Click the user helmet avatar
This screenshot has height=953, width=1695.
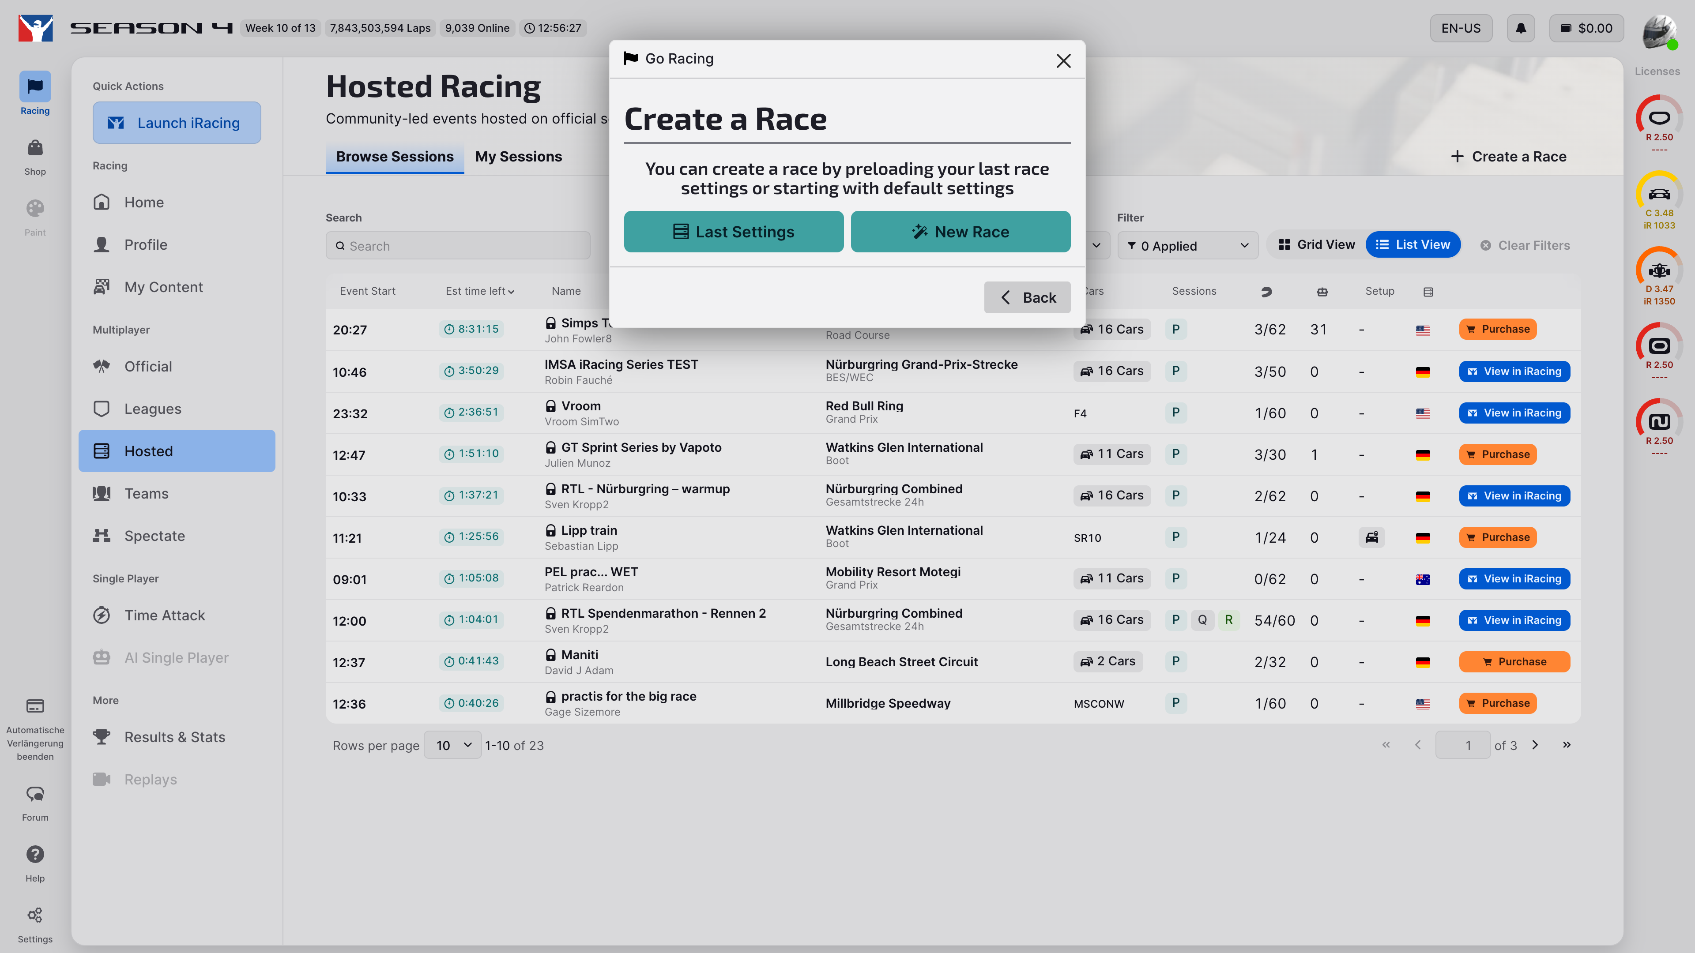[1659, 30]
